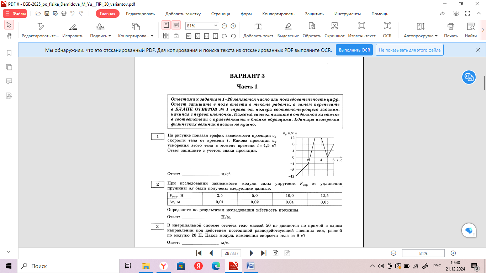Image resolution: width=486 pixels, height=273 pixels.
Task: Go to the previous page
Action: tap(211, 253)
